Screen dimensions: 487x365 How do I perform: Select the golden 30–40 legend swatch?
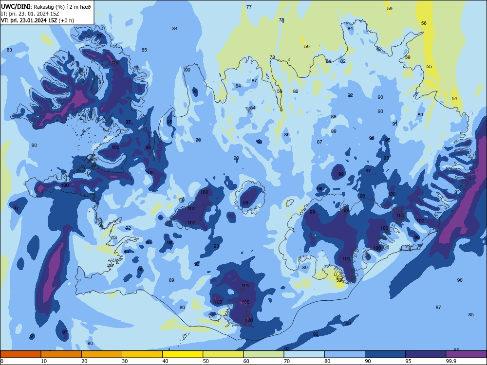coord(142,354)
